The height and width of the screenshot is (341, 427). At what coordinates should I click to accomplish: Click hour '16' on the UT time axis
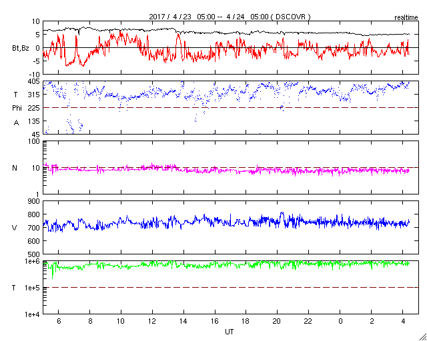click(215, 321)
